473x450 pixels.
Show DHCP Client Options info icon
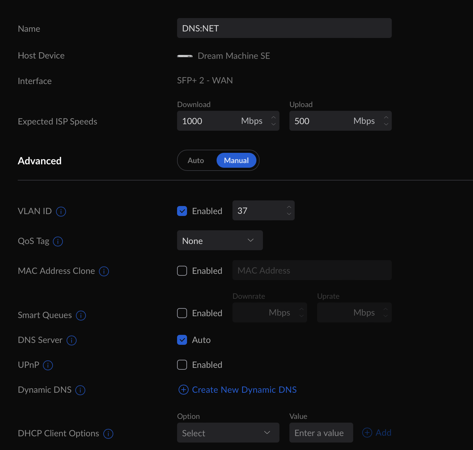point(108,434)
